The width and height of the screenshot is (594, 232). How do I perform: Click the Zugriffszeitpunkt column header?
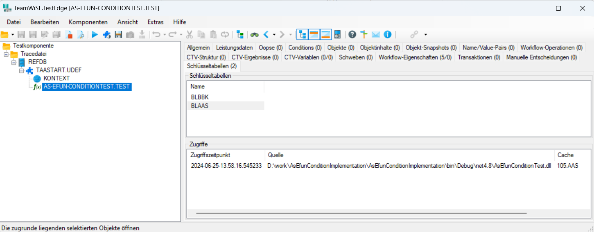pos(210,155)
